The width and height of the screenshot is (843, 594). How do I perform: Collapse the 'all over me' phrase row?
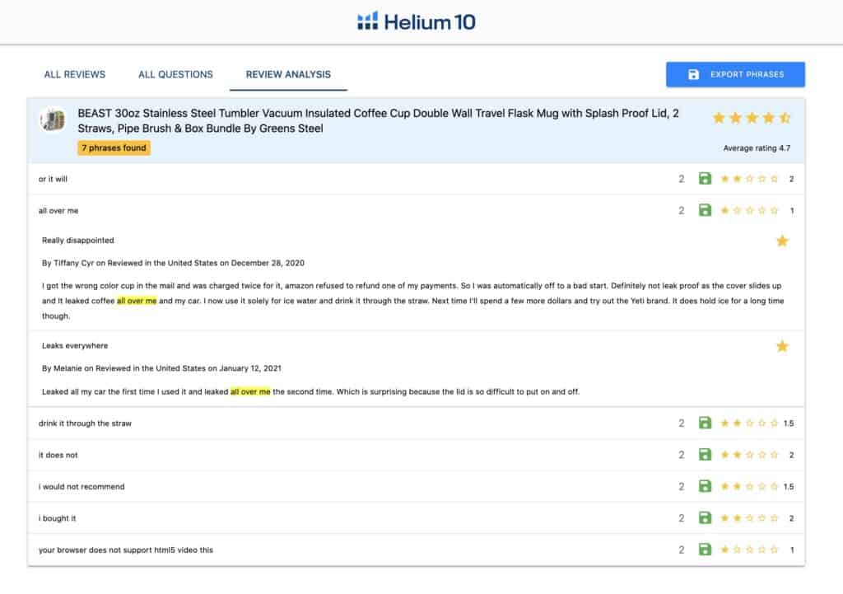point(416,210)
